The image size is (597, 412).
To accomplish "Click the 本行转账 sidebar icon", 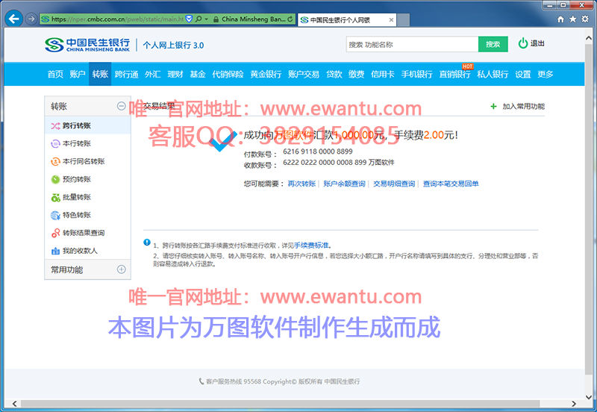I will click(55, 143).
